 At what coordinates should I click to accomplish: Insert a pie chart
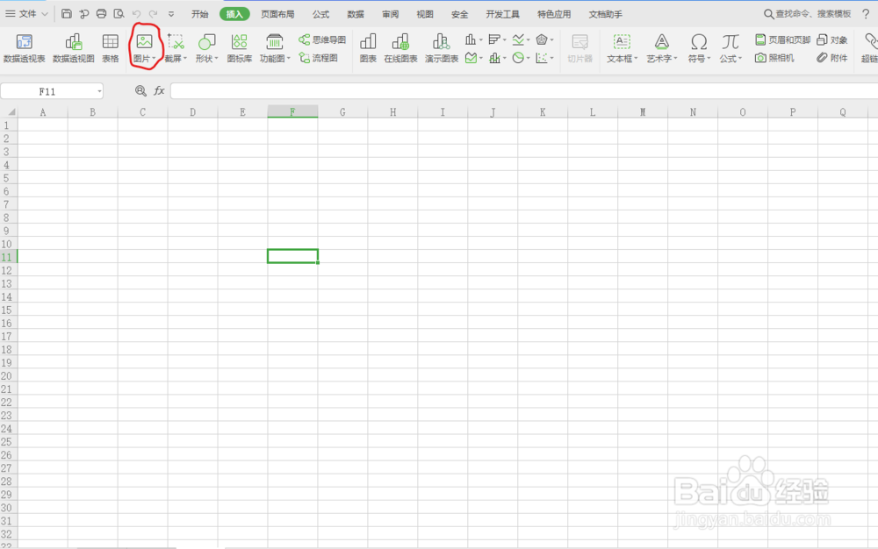[x=519, y=58]
